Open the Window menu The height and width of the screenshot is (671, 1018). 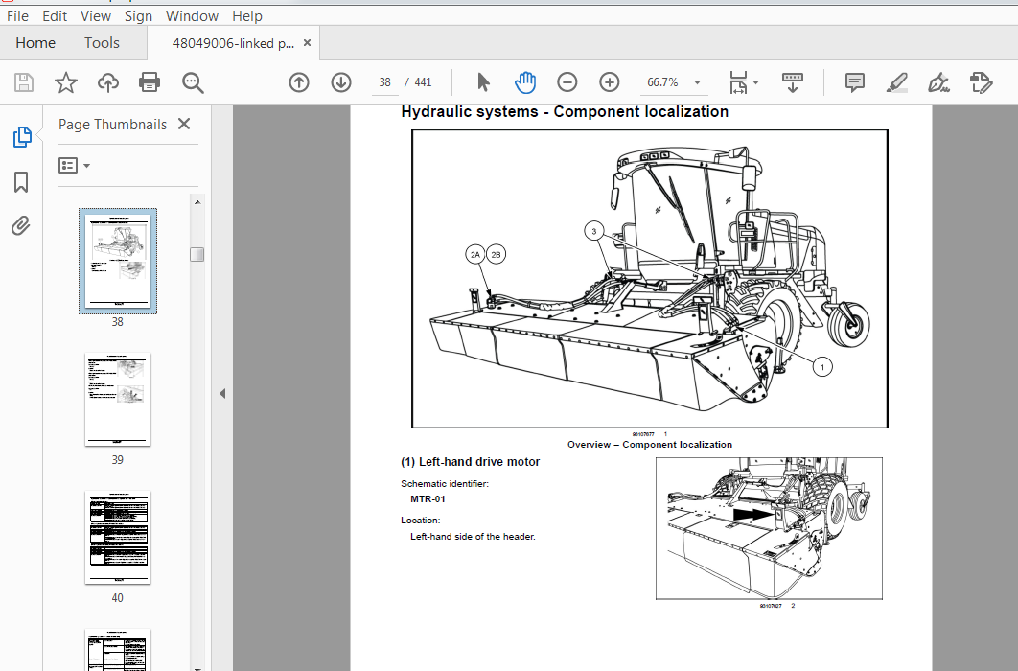click(x=192, y=15)
